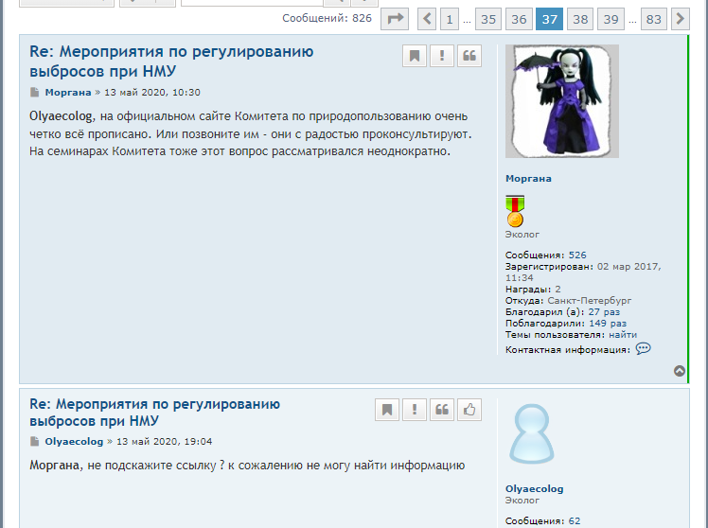
Task: Thank Olyaecolog with the thumbs-up icon
Action: pyautogui.click(x=469, y=410)
